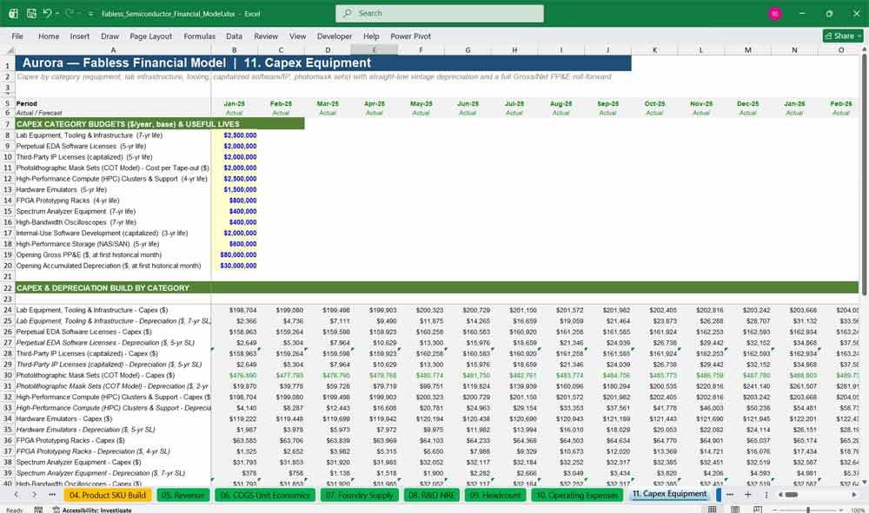The width and height of the screenshot is (869, 513).
Task: Click the Excel app icon in title bar
Action: click(x=13, y=13)
